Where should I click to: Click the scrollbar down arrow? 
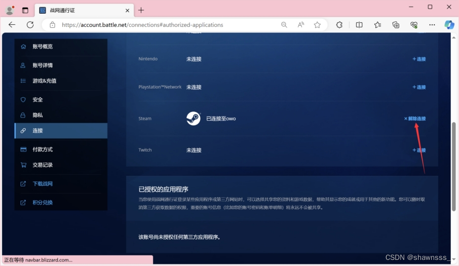click(454, 259)
